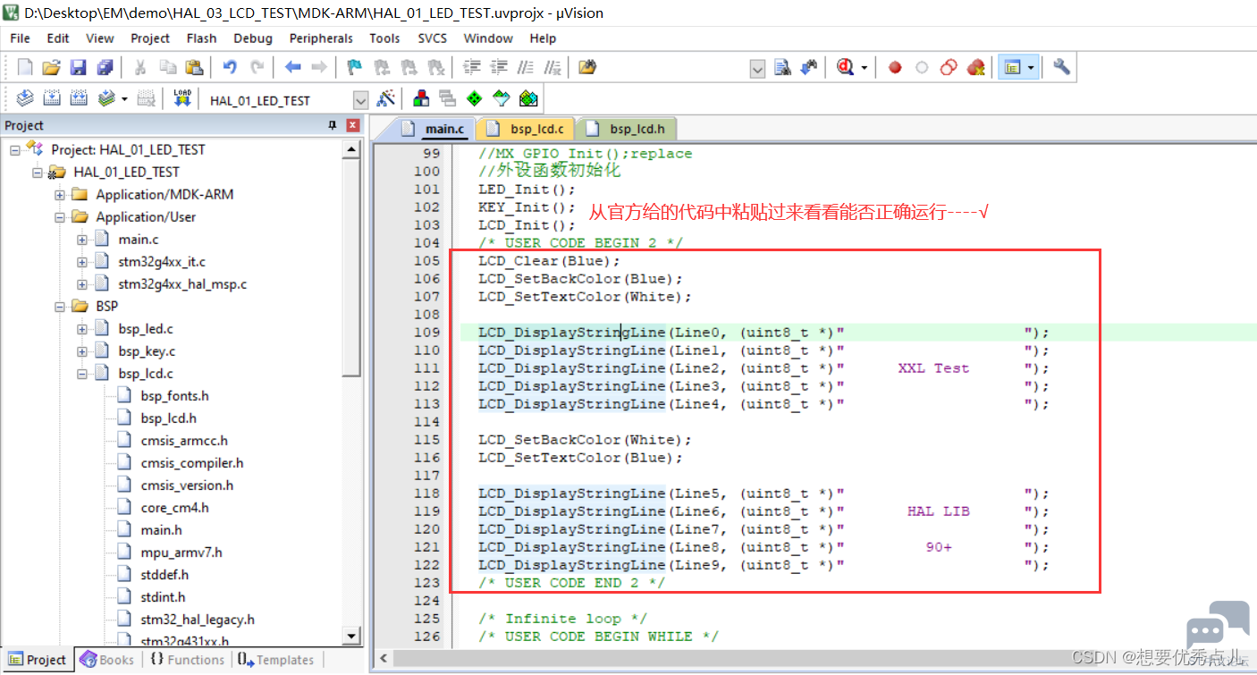Screen dimensions: 1257x675
Task: Open Manage Run-Time Environment green diamond icon
Action: coord(475,99)
